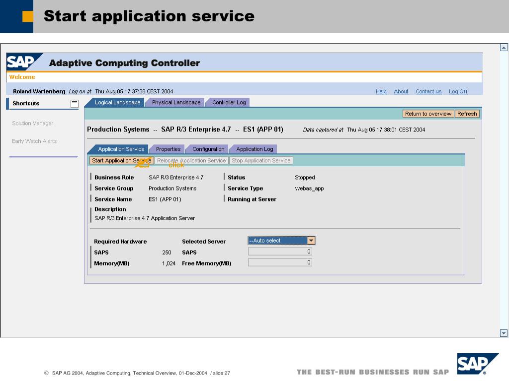Click the 'Data captured at' timestamp
Screen dimensions: 509x381
(386, 129)
